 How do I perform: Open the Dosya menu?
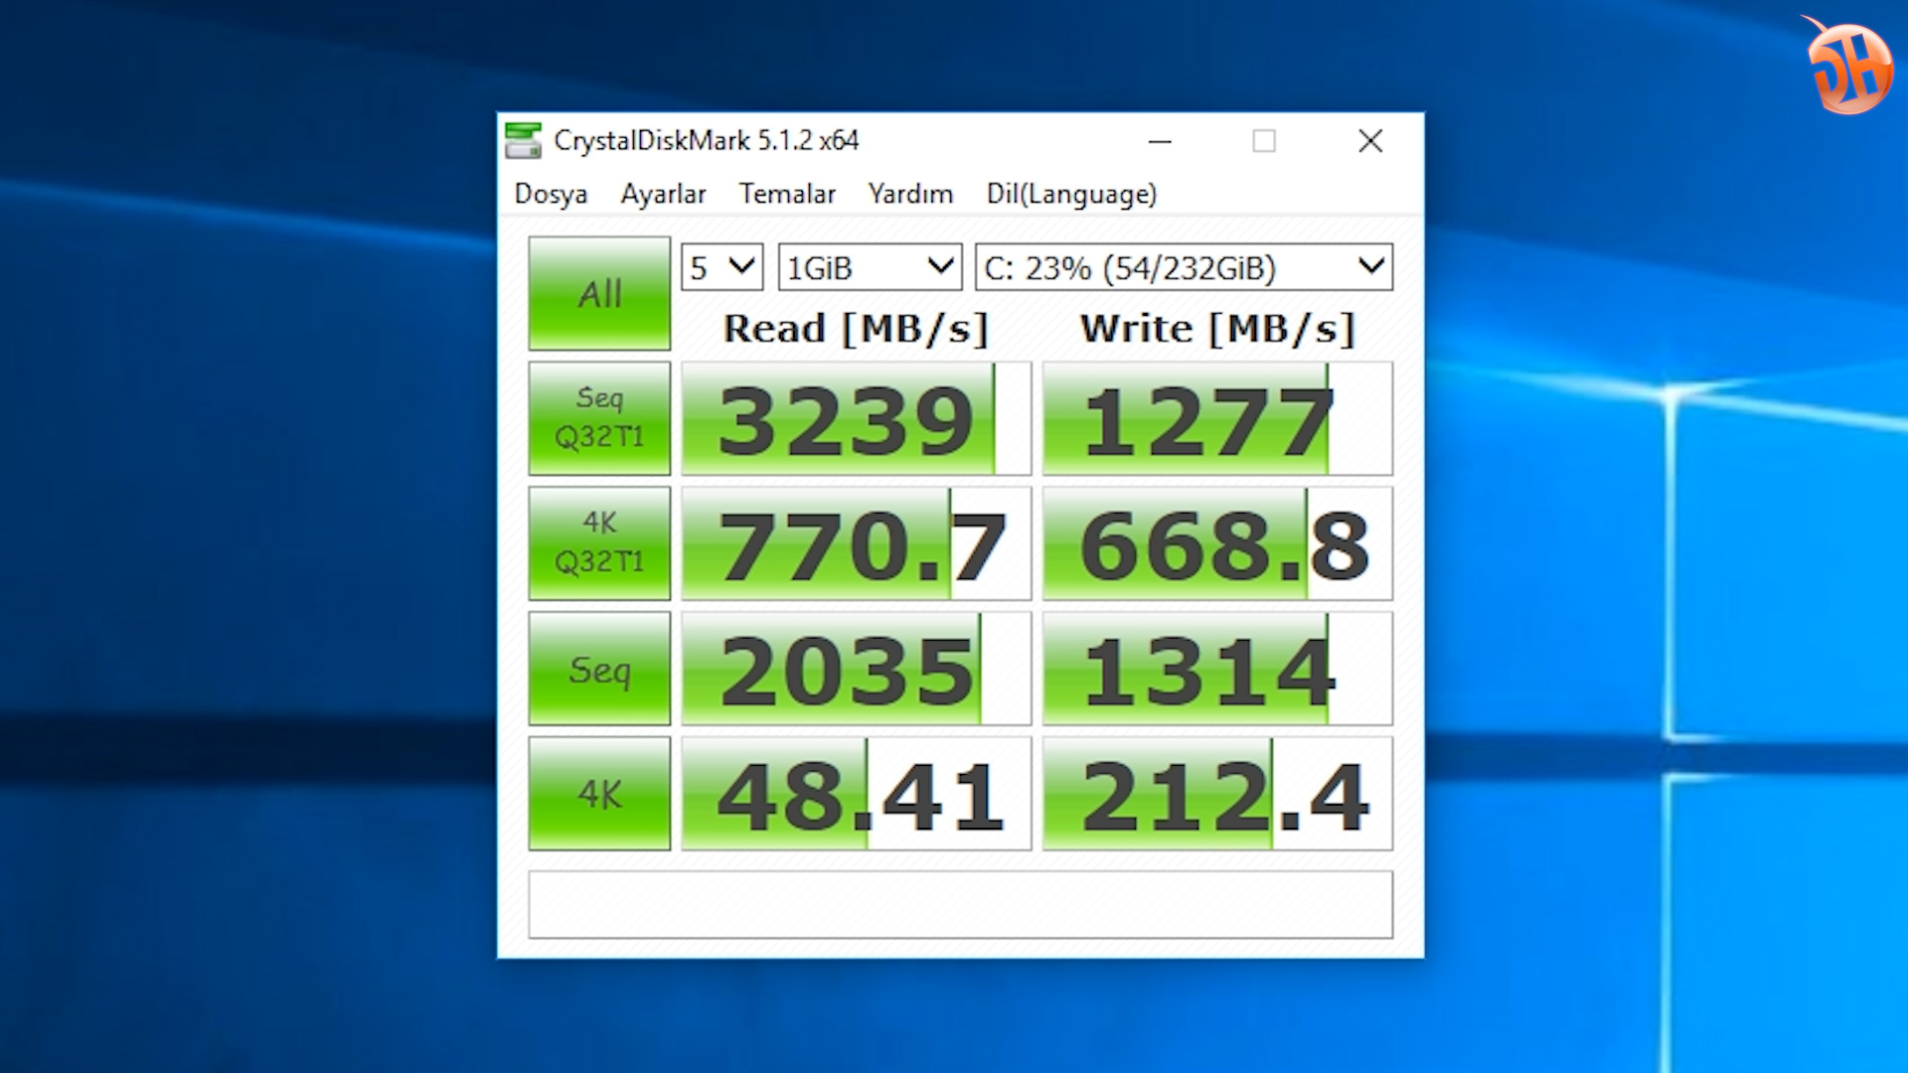pyautogui.click(x=551, y=194)
